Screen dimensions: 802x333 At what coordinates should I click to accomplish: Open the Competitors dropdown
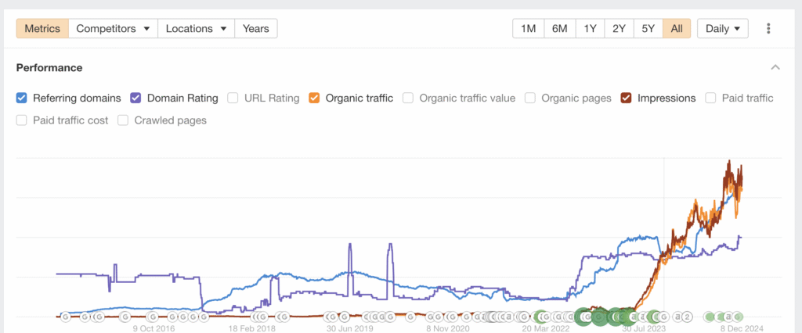[113, 29]
